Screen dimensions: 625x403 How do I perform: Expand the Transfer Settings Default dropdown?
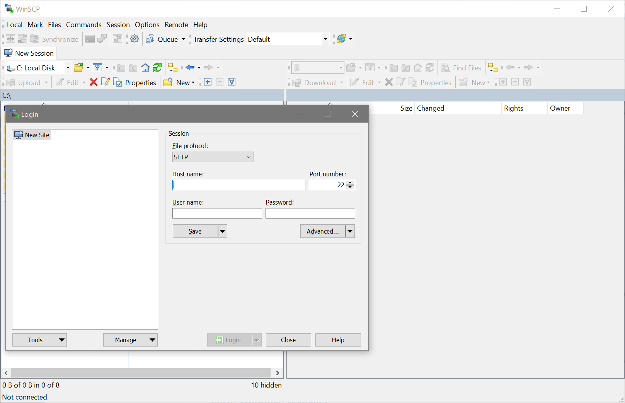click(325, 39)
